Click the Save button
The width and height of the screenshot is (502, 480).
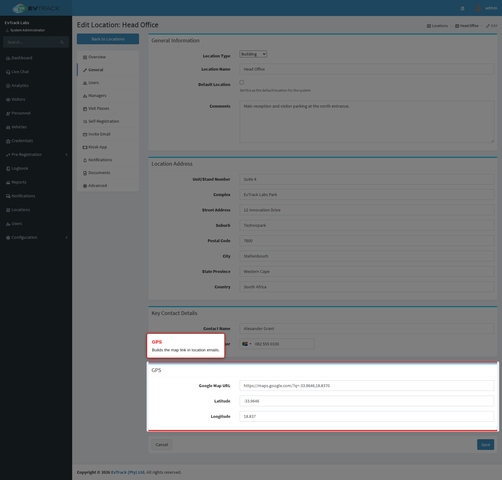click(x=485, y=445)
